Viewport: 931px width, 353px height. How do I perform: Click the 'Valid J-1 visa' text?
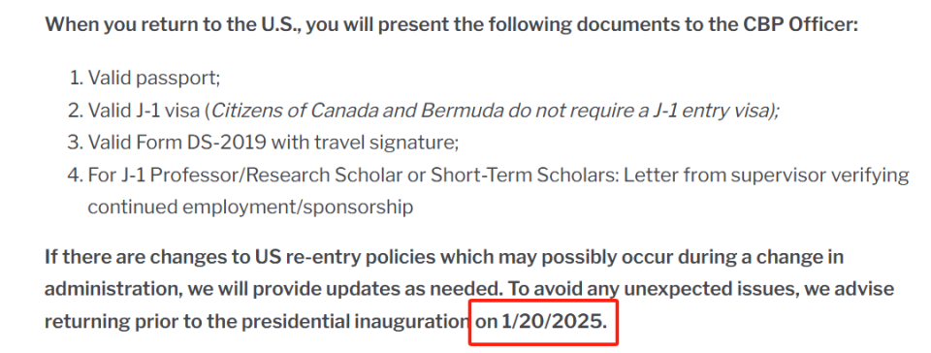(145, 111)
